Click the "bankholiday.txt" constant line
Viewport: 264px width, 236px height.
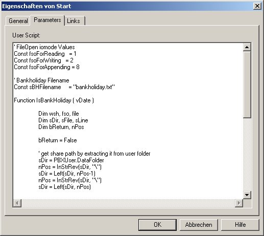click(x=64, y=87)
